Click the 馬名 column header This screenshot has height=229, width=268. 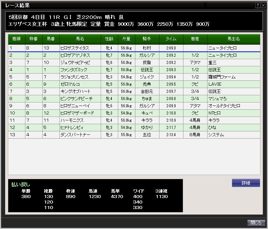point(80,39)
